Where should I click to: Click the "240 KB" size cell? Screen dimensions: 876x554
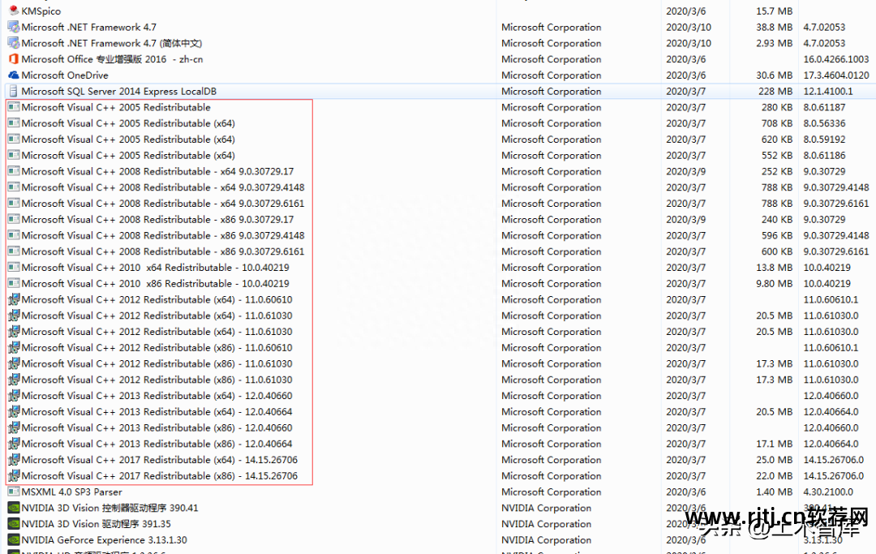pos(777,220)
